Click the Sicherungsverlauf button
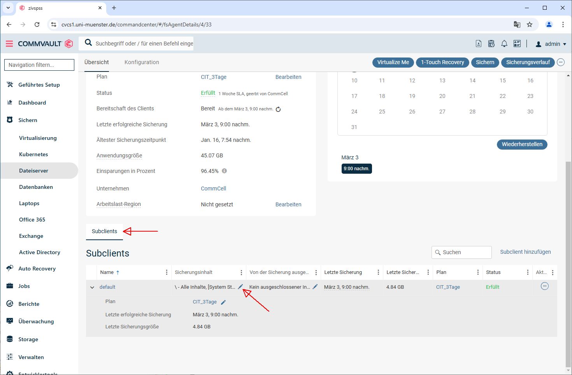The image size is (572, 375). [x=528, y=62]
